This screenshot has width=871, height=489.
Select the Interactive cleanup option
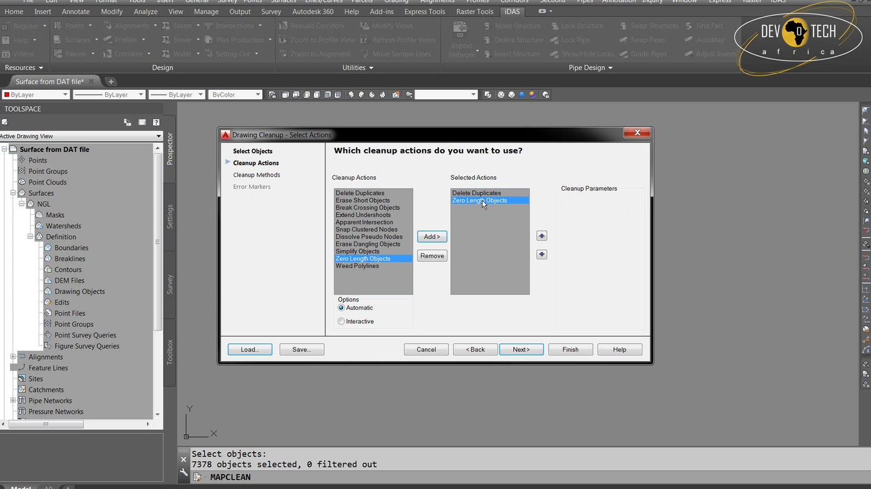pyautogui.click(x=341, y=321)
